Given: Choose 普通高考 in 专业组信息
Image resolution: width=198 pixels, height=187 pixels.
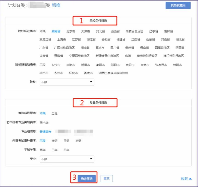Looking at the screenshot, I should [x=46, y=132].
